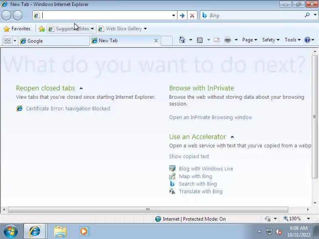Collapse the Use an Accelerator section
Viewport: 319px width, 239px height.
point(232,137)
